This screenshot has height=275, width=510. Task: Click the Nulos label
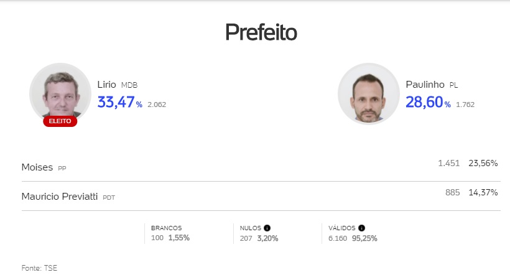251,228
